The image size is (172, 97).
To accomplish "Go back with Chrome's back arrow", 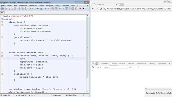I will click(x=93, y=9).
